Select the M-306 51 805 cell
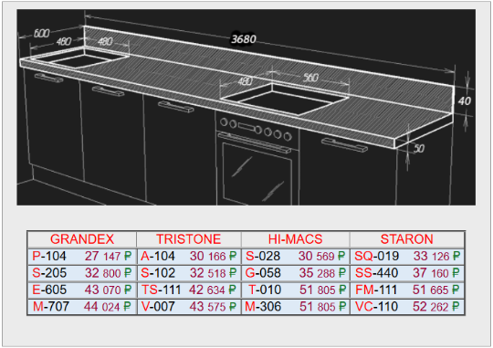 [x=295, y=307]
